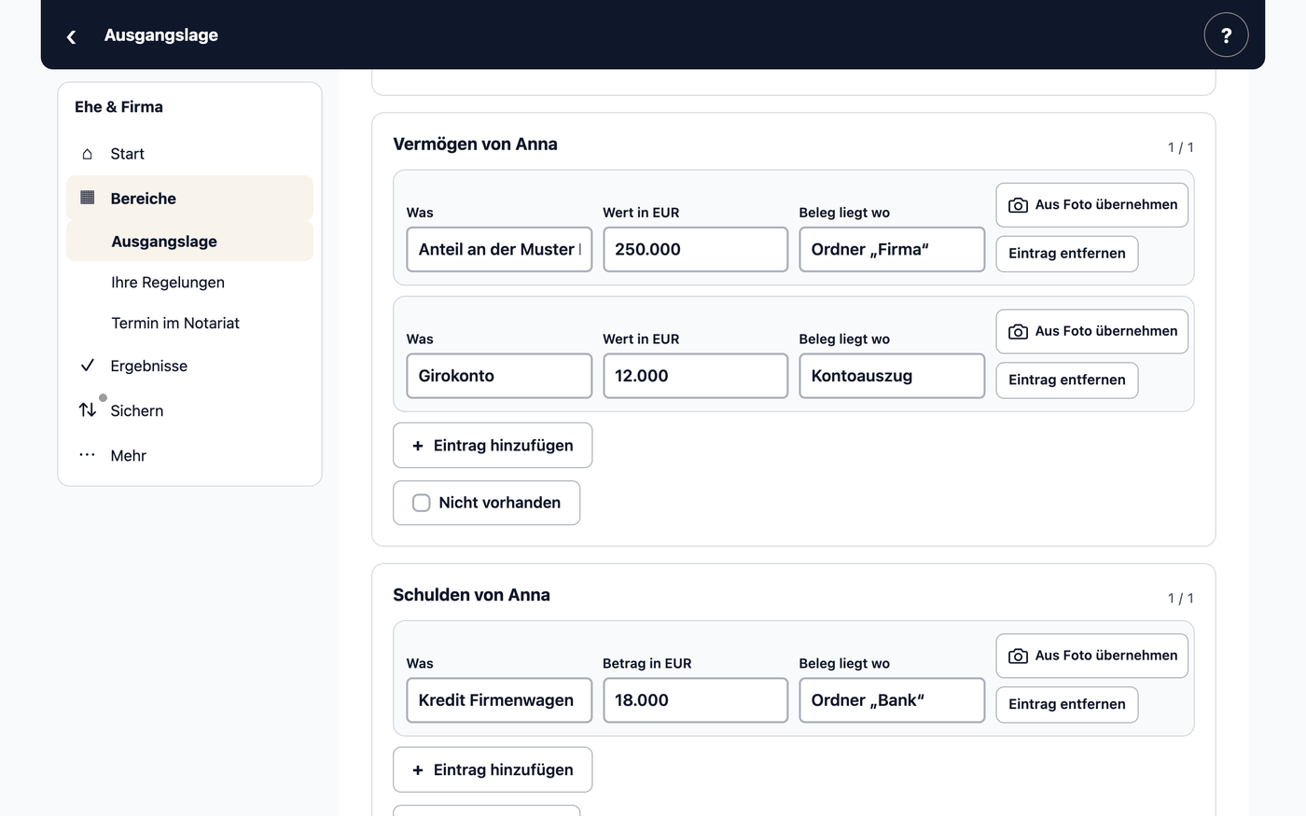Open Sichern in the sidebar
Viewport: 1306px width, 816px height.
[189, 410]
